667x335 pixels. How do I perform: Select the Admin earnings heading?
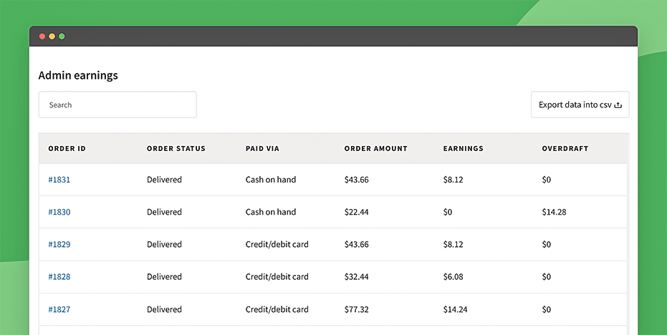coord(78,76)
